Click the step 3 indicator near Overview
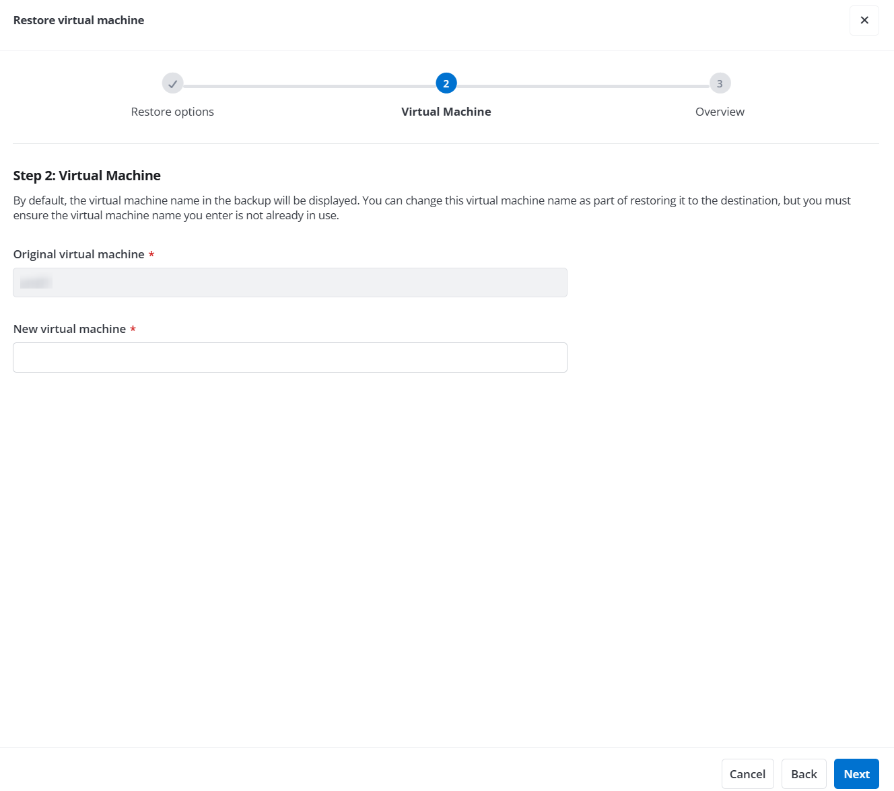Image resolution: width=894 pixels, height=791 pixels. click(x=720, y=83)
